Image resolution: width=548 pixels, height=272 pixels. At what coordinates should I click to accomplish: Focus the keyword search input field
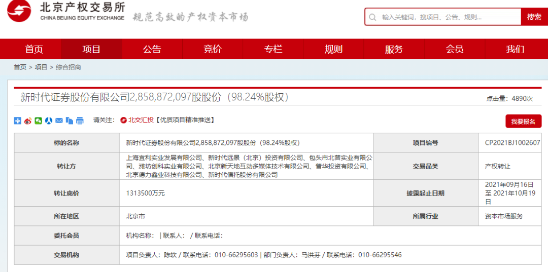[449, 17]
